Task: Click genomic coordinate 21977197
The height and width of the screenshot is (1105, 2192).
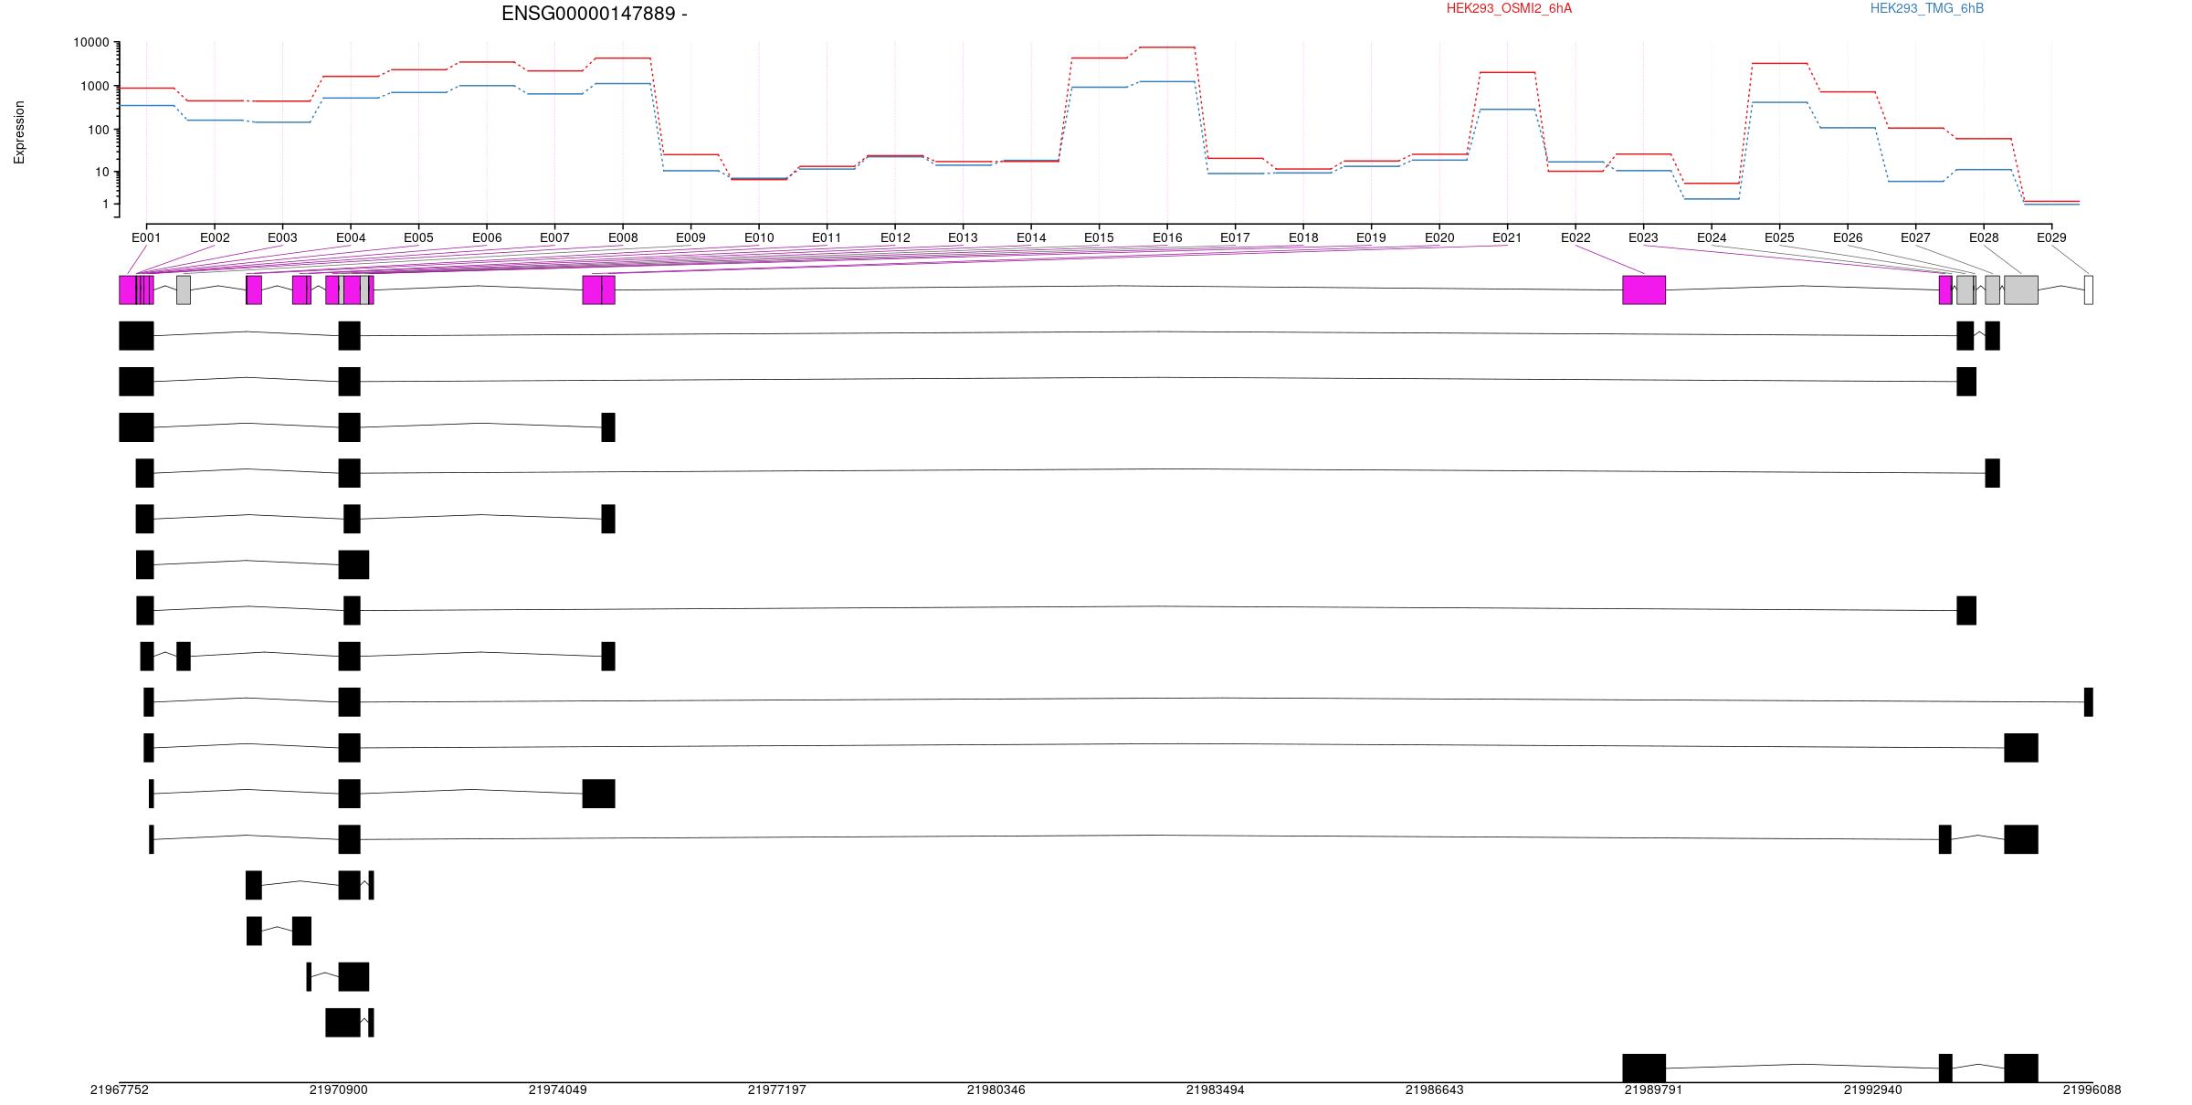Action: [777, 1089]
